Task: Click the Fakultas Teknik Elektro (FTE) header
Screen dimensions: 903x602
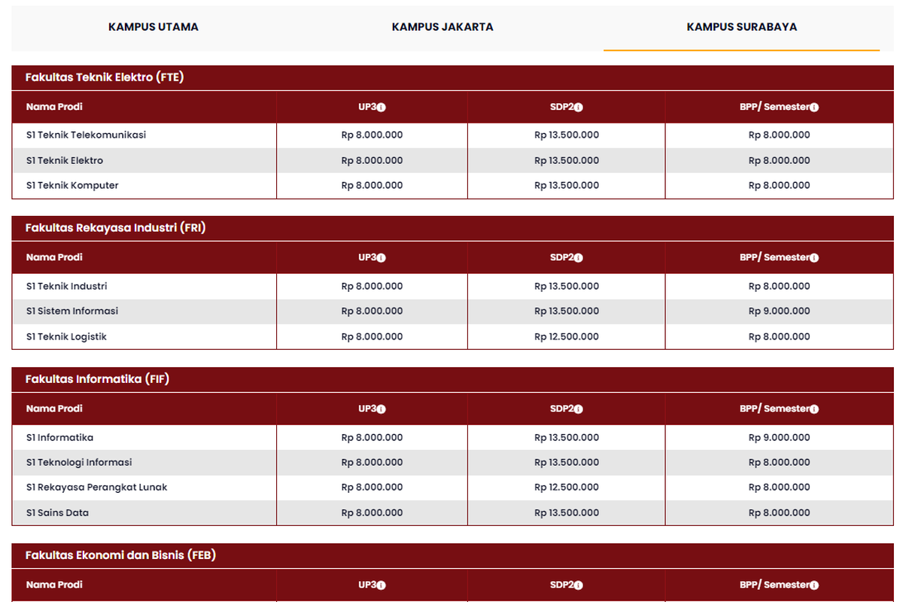Action: point(105,78)
